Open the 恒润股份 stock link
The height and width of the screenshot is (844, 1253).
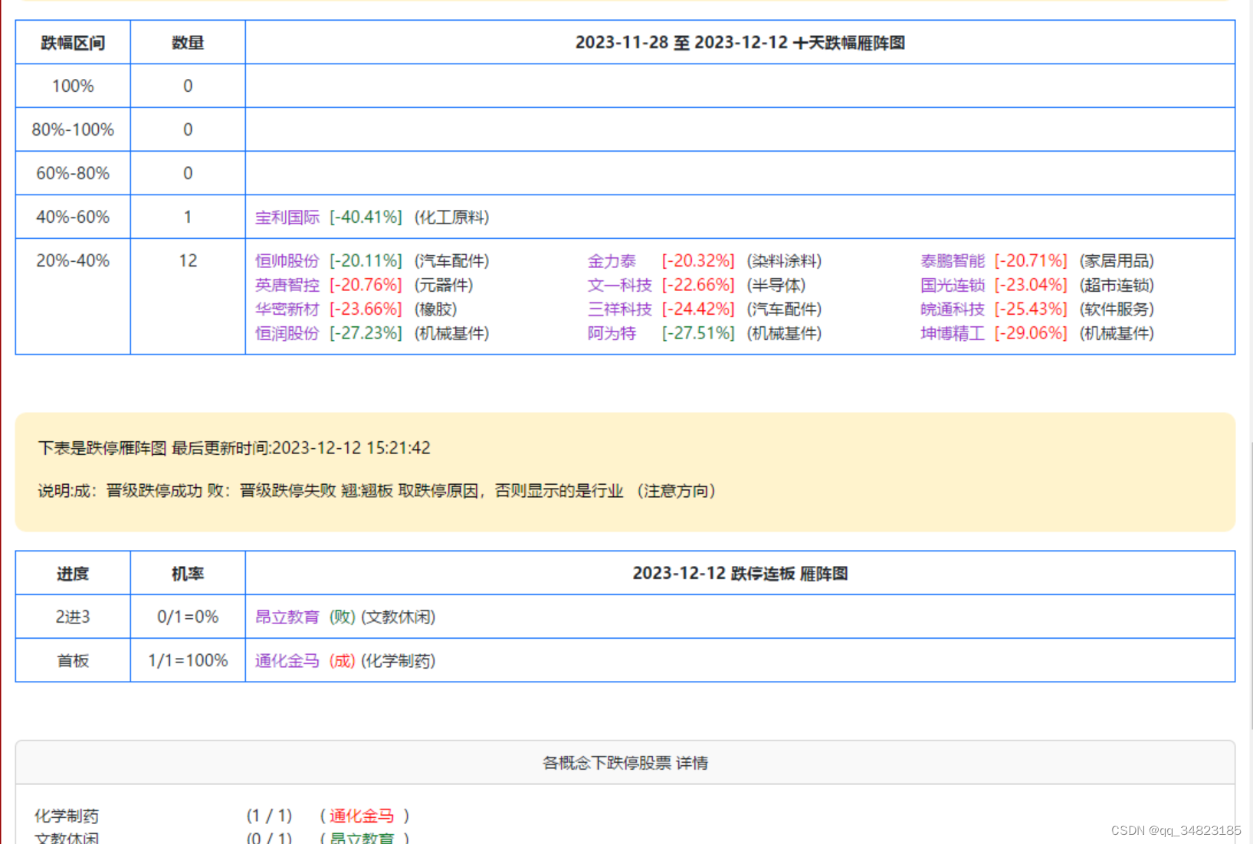pyautogui.click(x=287, y=333)
